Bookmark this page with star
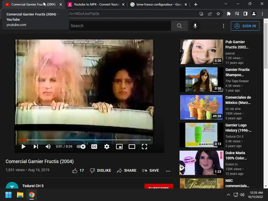Screen dimensions: 268x201 tap(218, 14)
